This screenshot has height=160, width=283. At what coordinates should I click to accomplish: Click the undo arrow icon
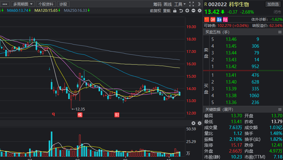(181, 11)
